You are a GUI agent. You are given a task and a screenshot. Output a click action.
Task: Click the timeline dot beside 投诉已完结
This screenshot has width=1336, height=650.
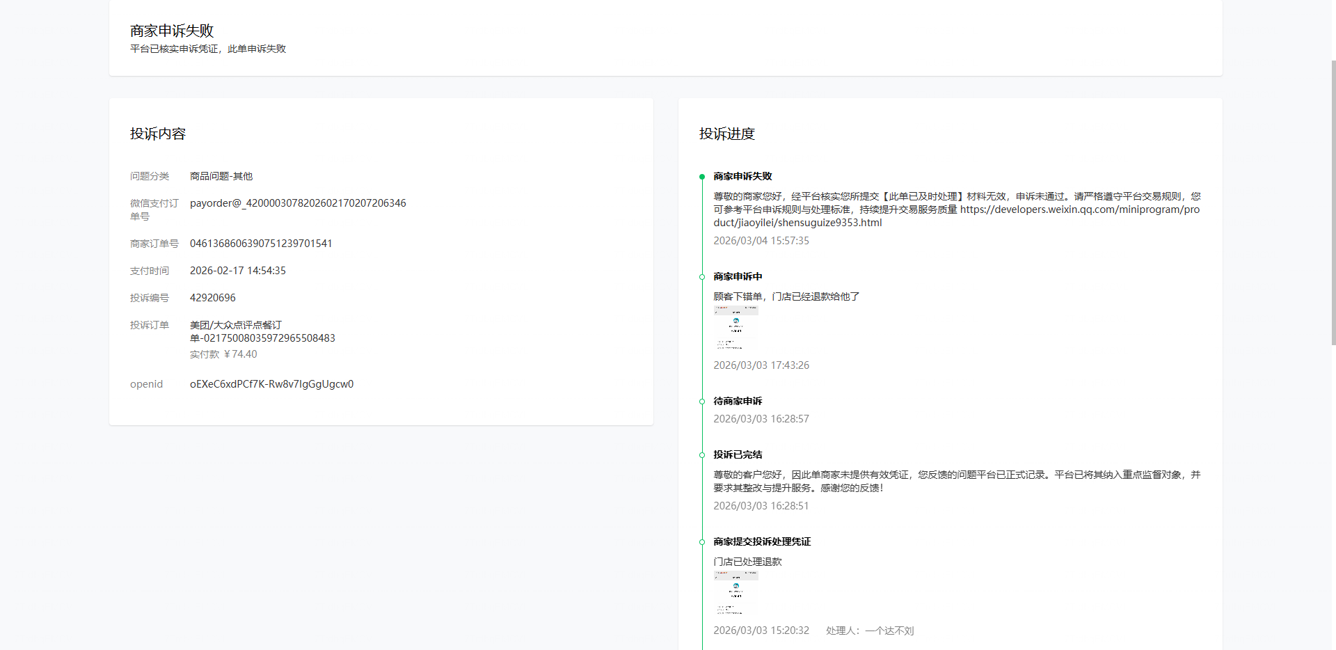click(702, 455)
